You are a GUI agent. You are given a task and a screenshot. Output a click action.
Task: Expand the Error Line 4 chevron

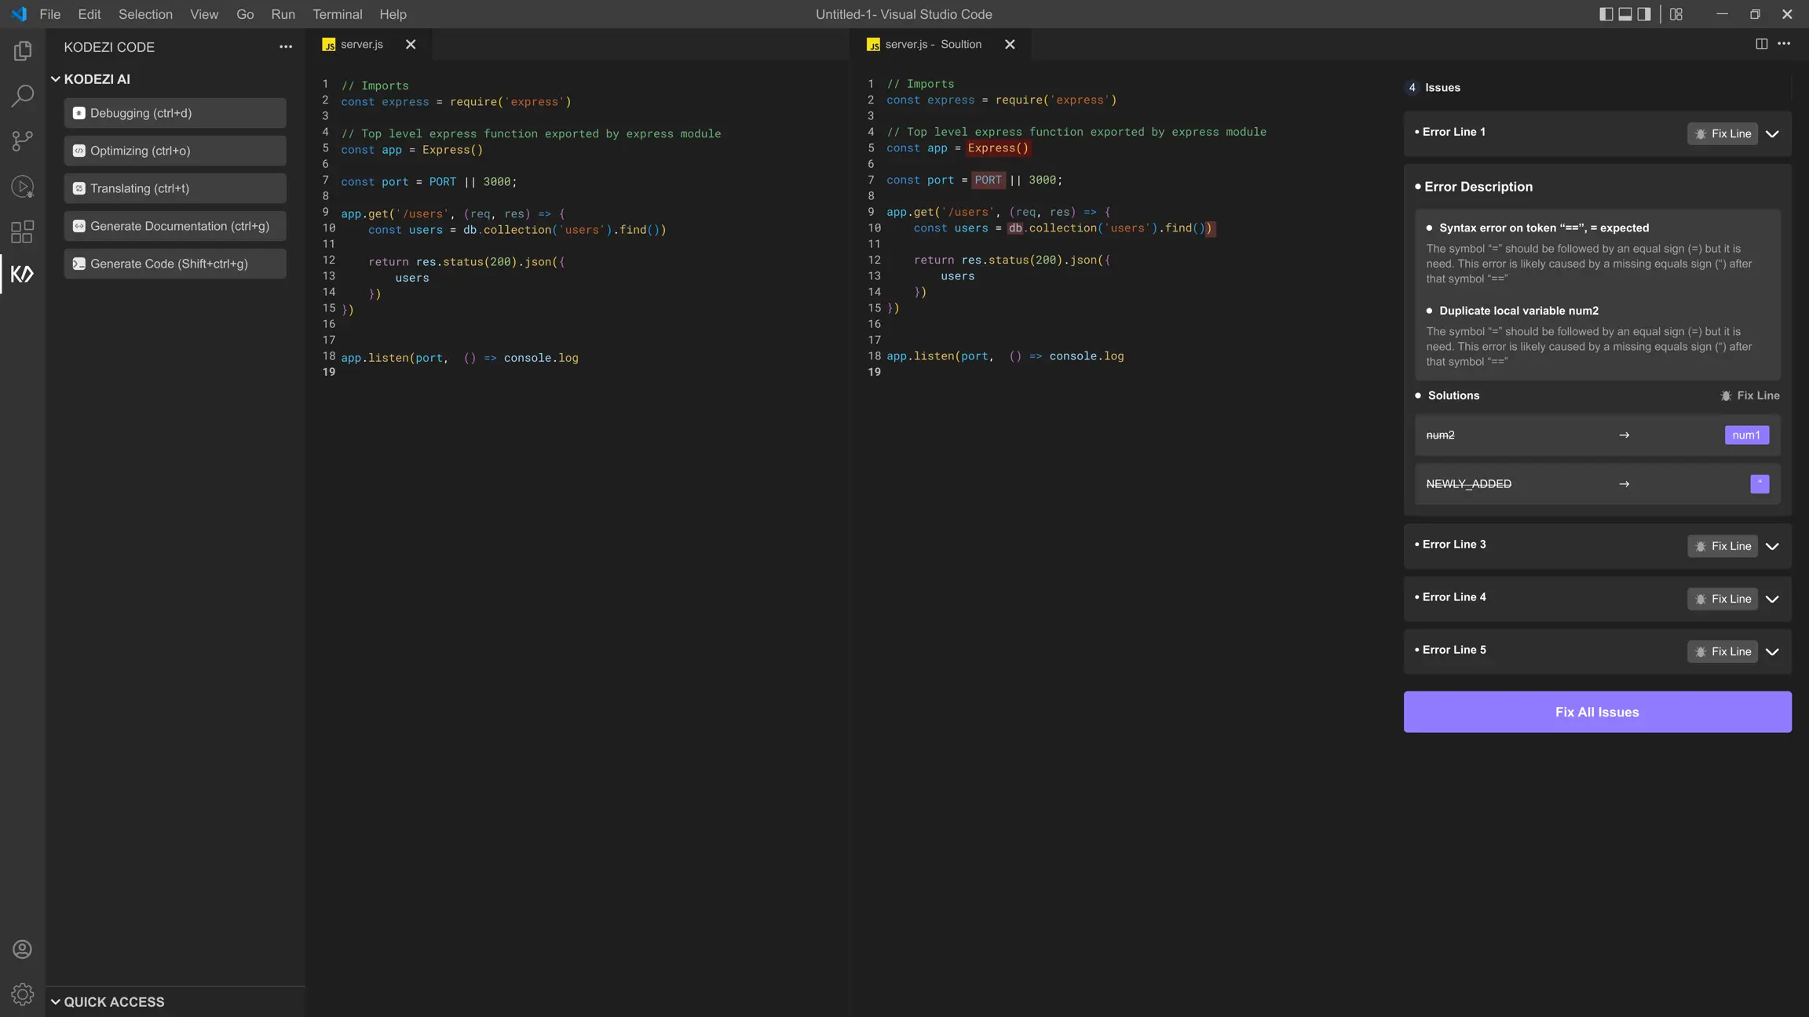point(1772,600)
